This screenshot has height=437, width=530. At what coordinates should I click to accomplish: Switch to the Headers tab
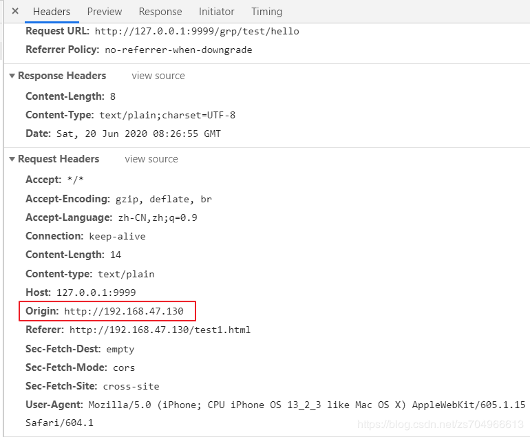(52, 12)
